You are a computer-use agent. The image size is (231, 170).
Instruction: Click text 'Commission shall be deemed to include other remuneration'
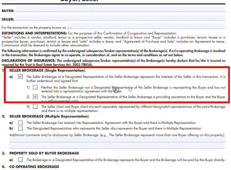click(x=46, y=45)
